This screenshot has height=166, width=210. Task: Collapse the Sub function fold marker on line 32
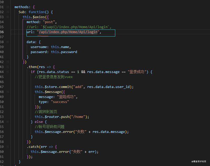pyautogui.click(x=8, y=12)
